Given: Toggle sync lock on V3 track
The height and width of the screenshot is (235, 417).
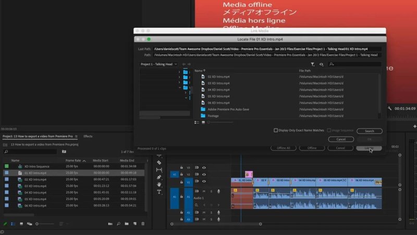Looking at the screenshot, I should [x=197, y=168].
